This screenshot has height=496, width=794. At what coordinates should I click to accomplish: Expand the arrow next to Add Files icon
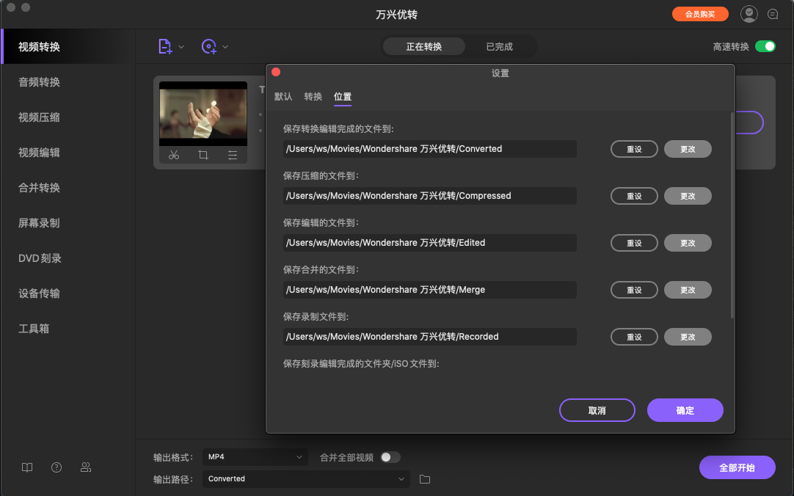[x=181, y=45]
